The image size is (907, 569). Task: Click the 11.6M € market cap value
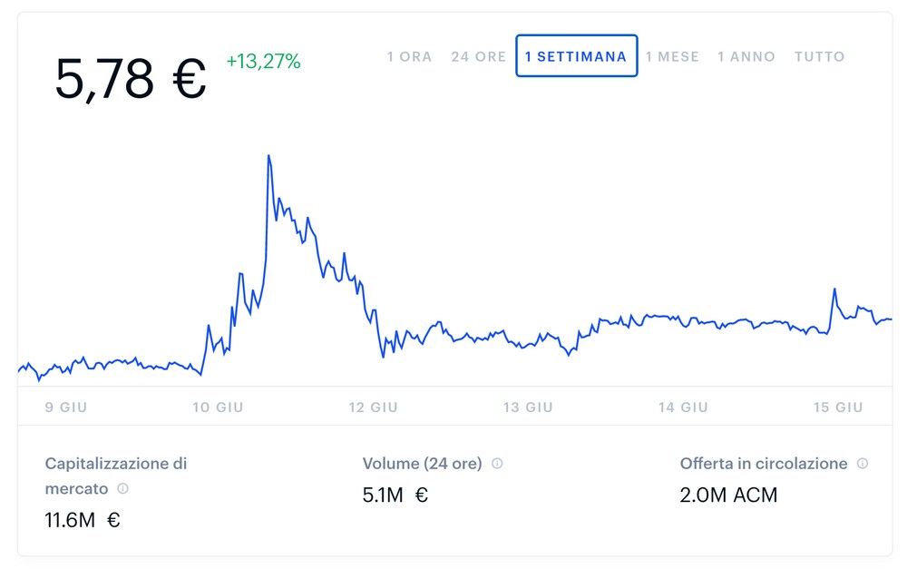tap(83, 520)
